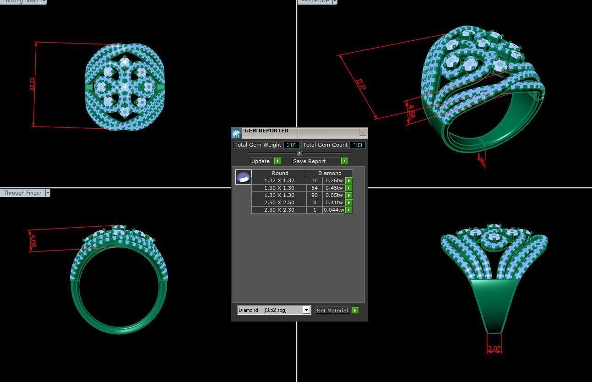
Task: Select the 2.50 X 2.50 size cell
Action: (279, 202)
